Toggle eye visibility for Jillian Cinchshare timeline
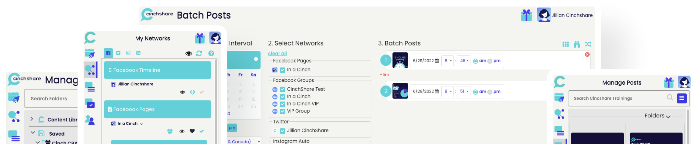697x144 pixels. 182,92
